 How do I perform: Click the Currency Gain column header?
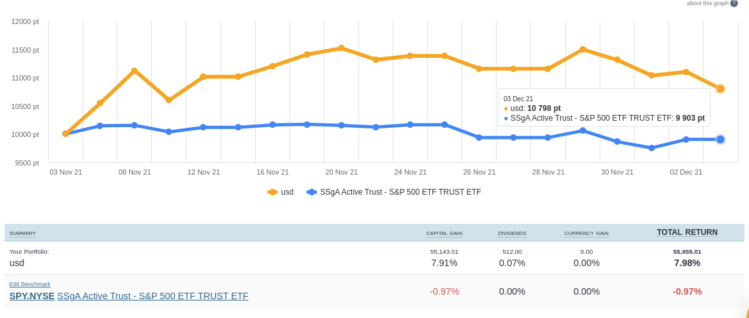586,233
